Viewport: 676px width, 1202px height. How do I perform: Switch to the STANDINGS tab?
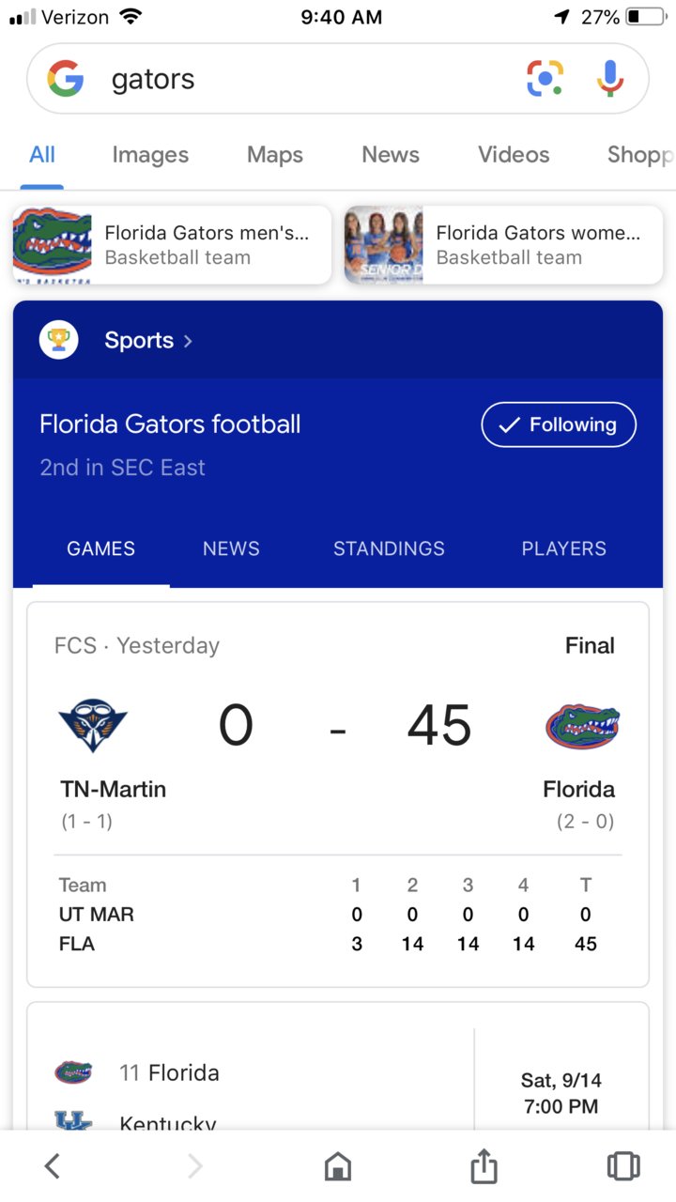(389, 548)
